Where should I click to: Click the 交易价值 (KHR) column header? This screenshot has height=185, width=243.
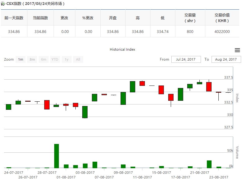click(222, 18)
